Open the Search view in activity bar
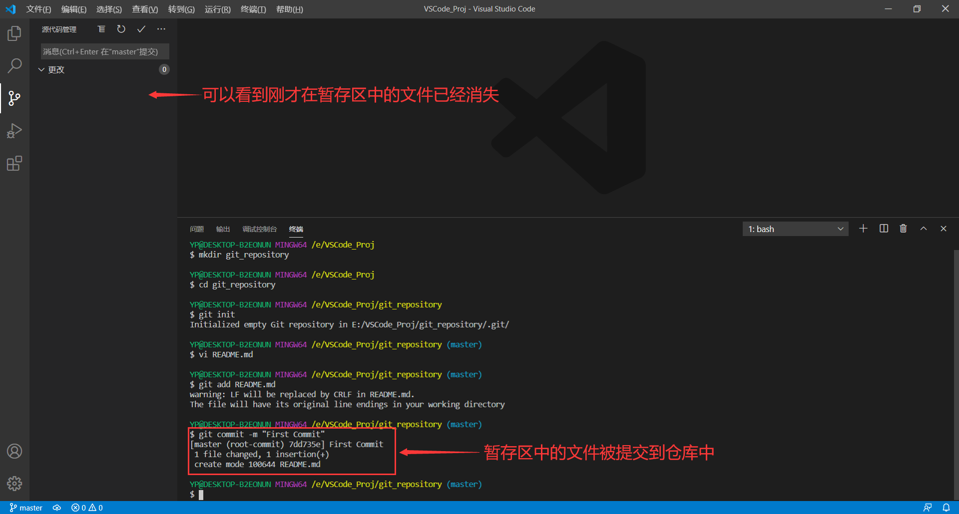This screenshot has width=959, height=514. (x=14, y=65)
